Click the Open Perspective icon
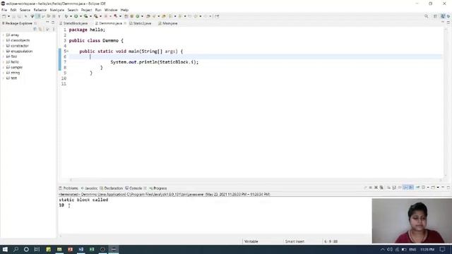The image size is (452, 254). [x=435, y=16]
